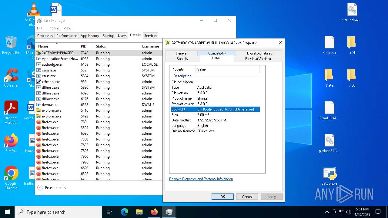Screen dimensions: 388x218
Task: Collapse Task Manager with Fewer details
Action: click(52, 188)
